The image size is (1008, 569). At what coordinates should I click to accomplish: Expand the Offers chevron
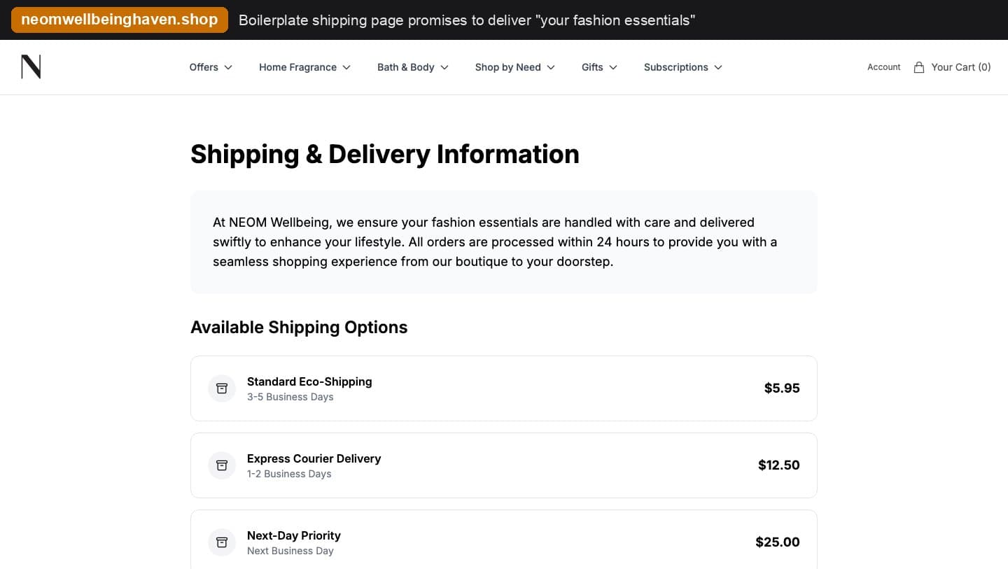click(x=228, y=67)
